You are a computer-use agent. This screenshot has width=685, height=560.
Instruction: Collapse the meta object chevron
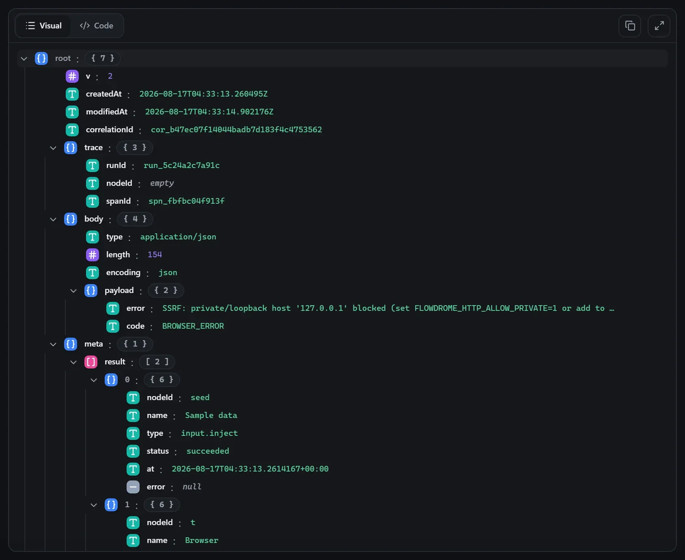(x=53, y=344)
